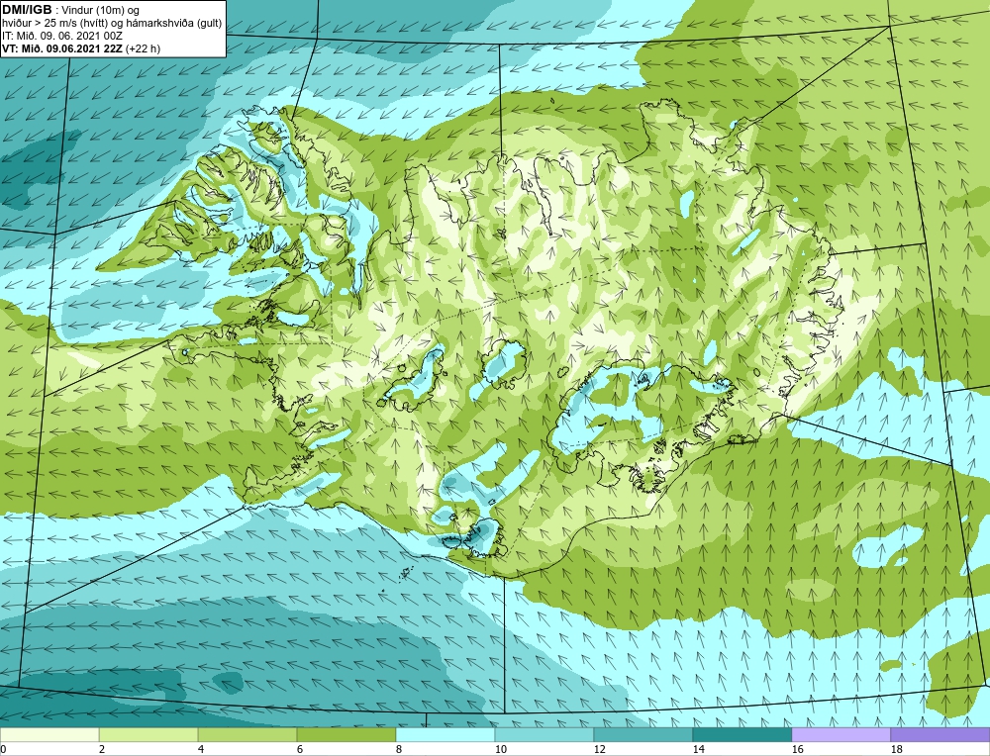
Task: Click the scale label '14'
Action: coord(699,749)
